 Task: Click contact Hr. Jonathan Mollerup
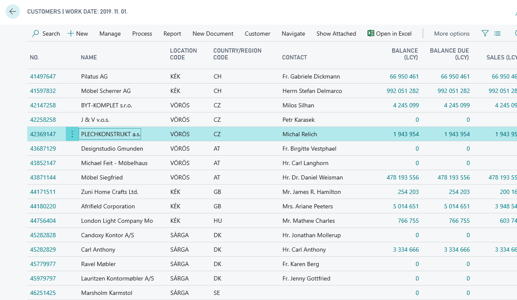311,235
